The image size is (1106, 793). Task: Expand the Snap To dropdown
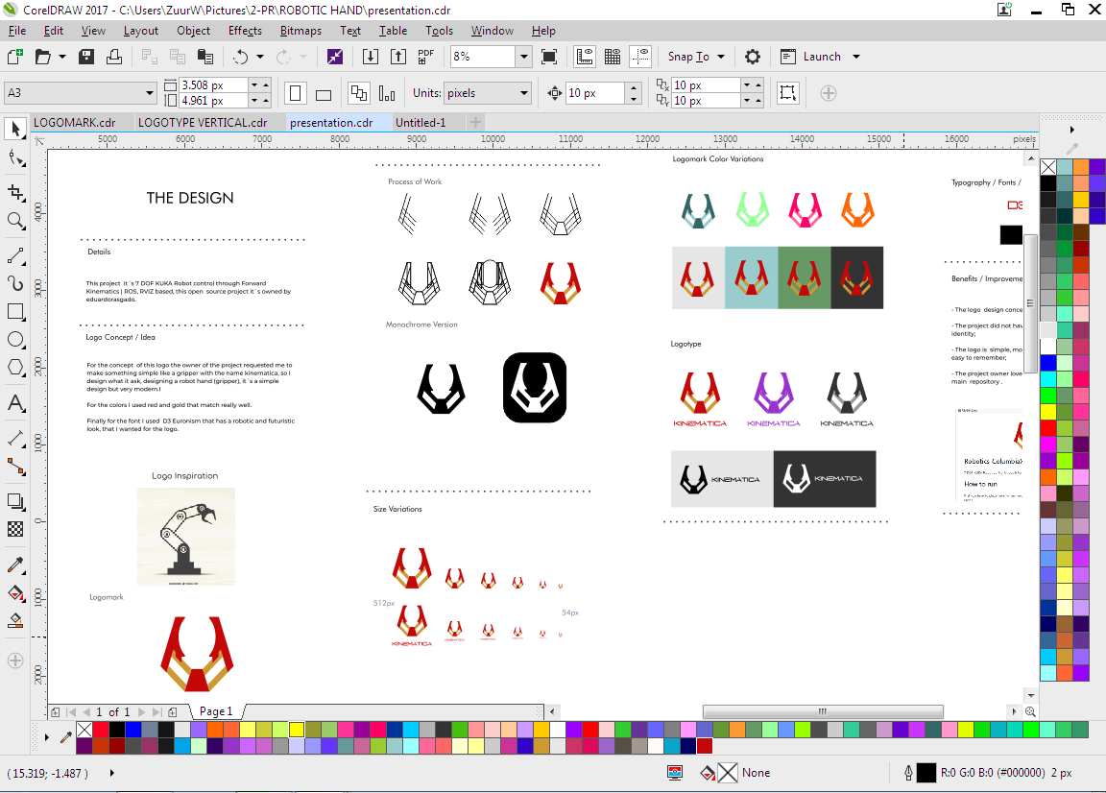tap(721, 57)
